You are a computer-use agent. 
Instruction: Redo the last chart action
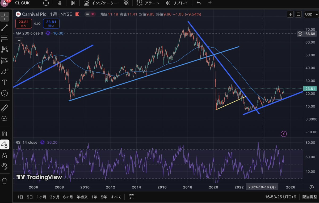pyautogui.click(x=209, y=3)
